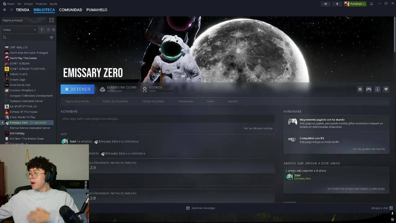Click the VR headset icon
Viewport: 396px width, 223px height.
(292, 139)
